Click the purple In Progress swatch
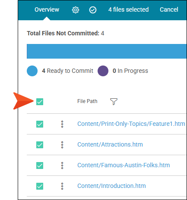Viewport: 187px width, 200px height. 103,71
